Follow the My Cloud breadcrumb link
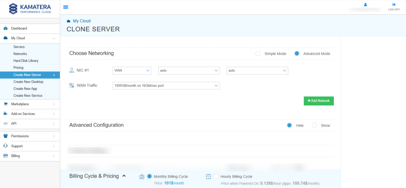Viewport: 406px width, 188px height. coord(82,21)
